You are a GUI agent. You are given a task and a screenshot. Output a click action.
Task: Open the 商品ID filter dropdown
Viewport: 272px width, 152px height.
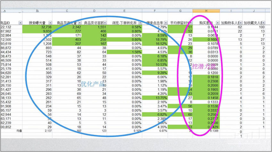[20, 23]
